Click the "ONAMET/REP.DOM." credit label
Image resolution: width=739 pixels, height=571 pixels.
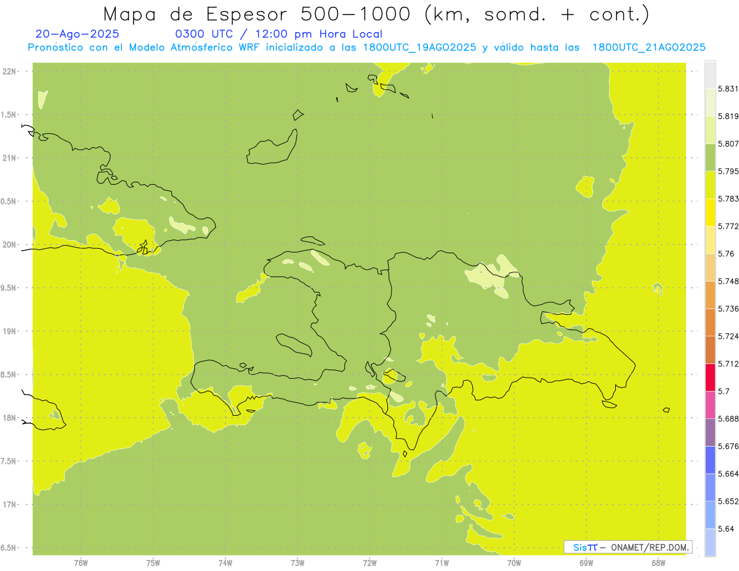point(649,547)
